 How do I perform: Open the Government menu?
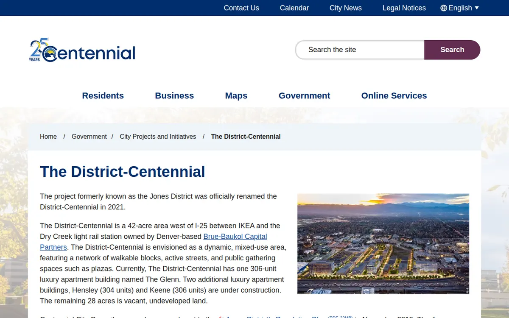pyautogui.click(x=305, y=96)
